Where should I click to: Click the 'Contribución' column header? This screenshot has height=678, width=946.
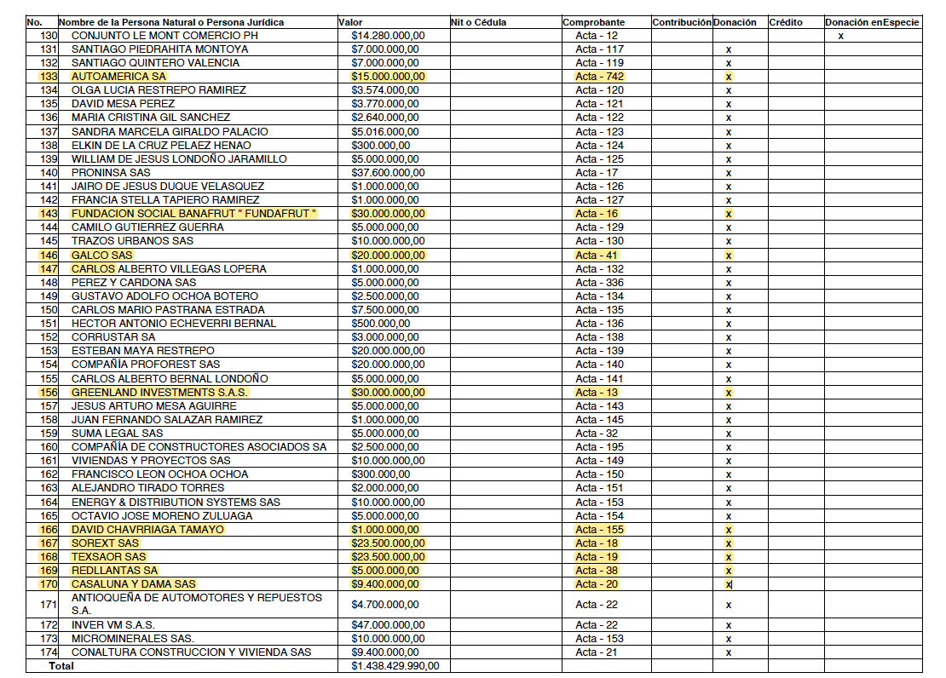(682, 22)
